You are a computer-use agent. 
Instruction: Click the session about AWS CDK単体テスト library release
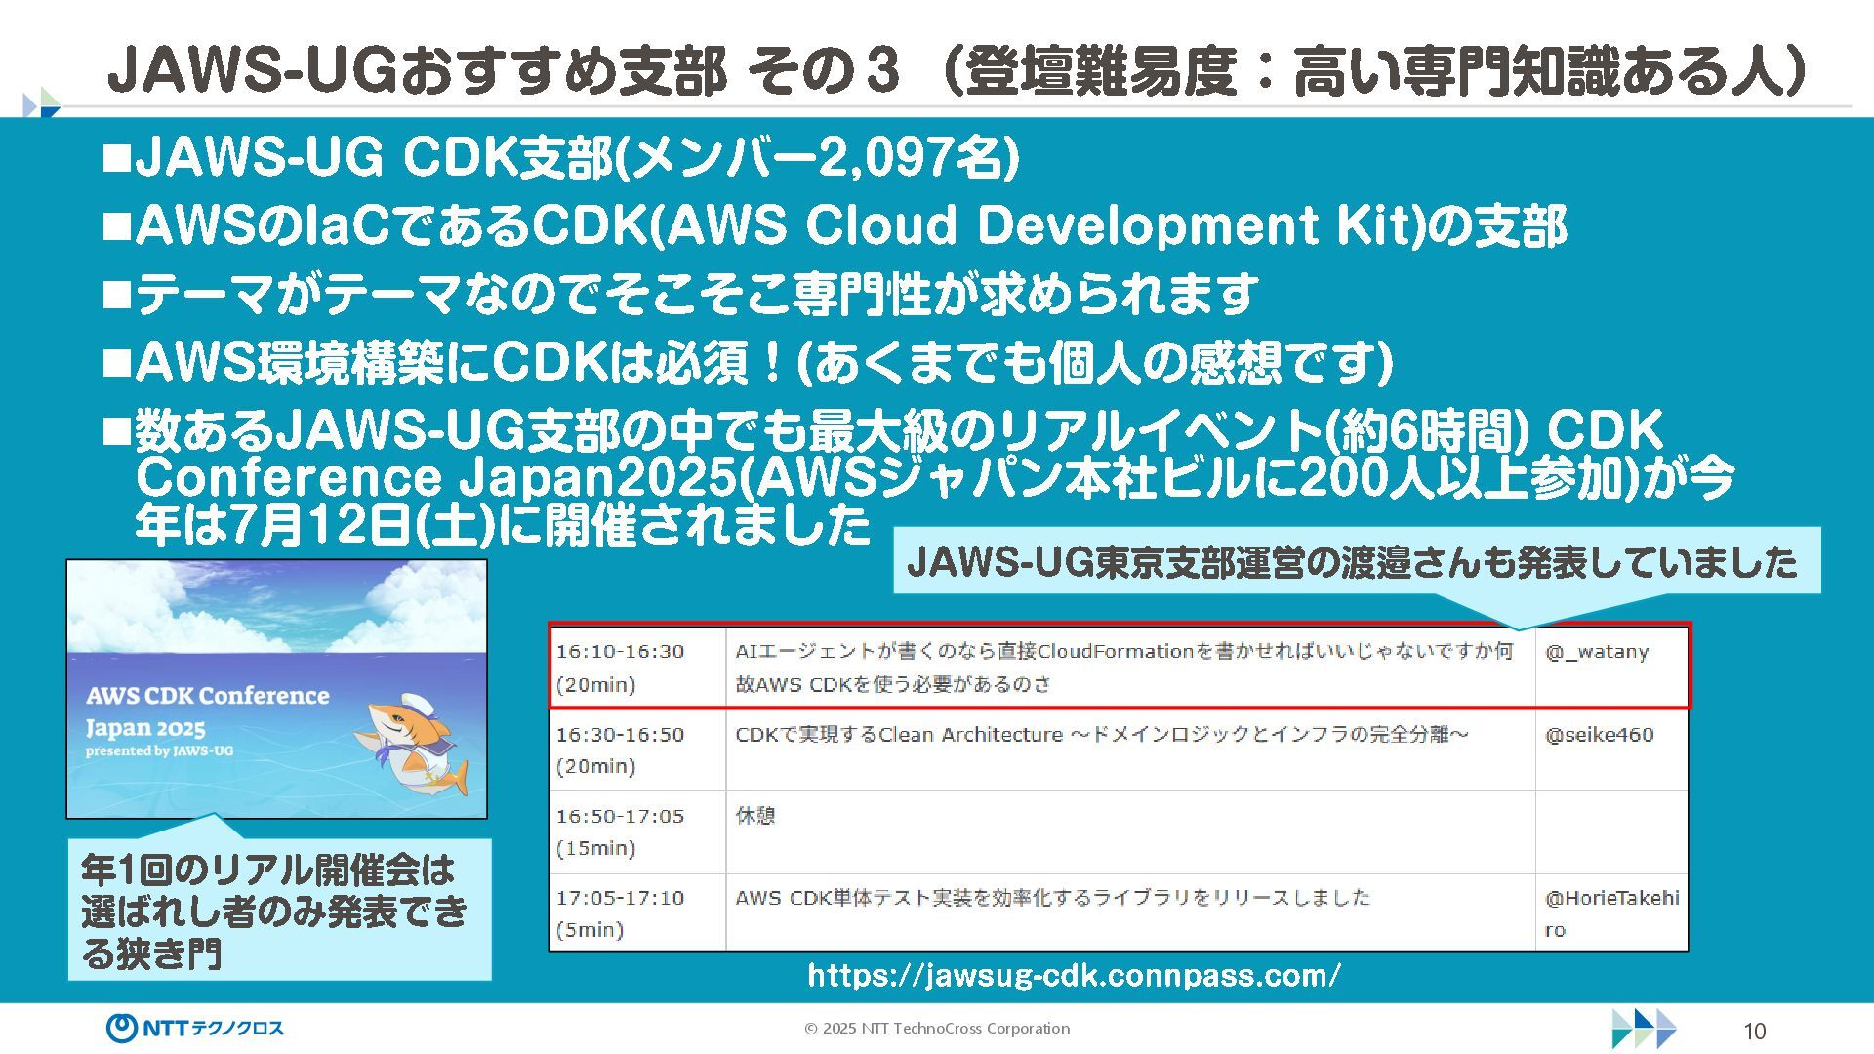pyautogui.click(x=1052, y=897)
